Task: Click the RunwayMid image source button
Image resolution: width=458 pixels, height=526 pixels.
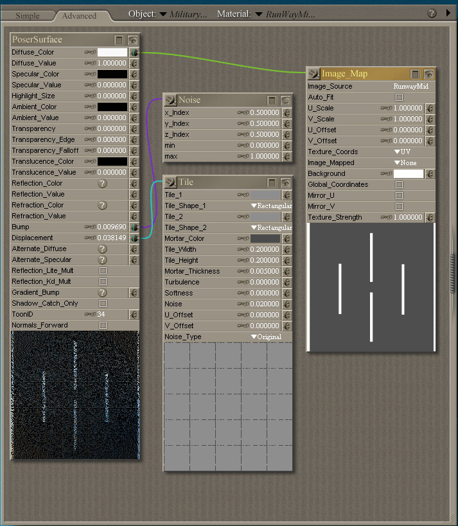Action: 410,86
